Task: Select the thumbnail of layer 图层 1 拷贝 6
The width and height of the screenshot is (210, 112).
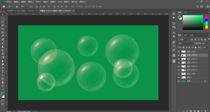Action: [183, 55]
